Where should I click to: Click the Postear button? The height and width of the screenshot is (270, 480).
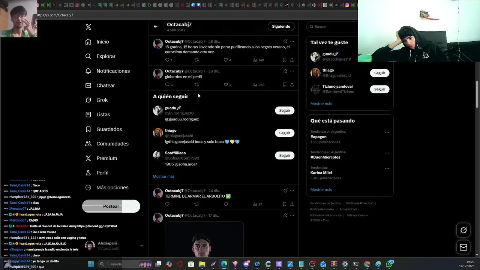(111, 206)
